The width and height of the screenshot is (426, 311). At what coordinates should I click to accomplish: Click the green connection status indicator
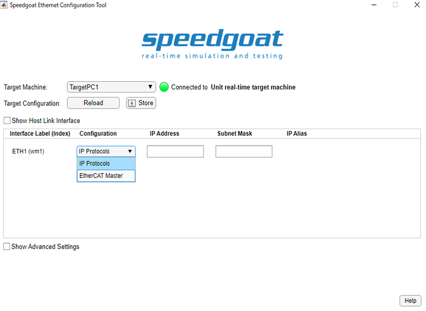point(164,87)
